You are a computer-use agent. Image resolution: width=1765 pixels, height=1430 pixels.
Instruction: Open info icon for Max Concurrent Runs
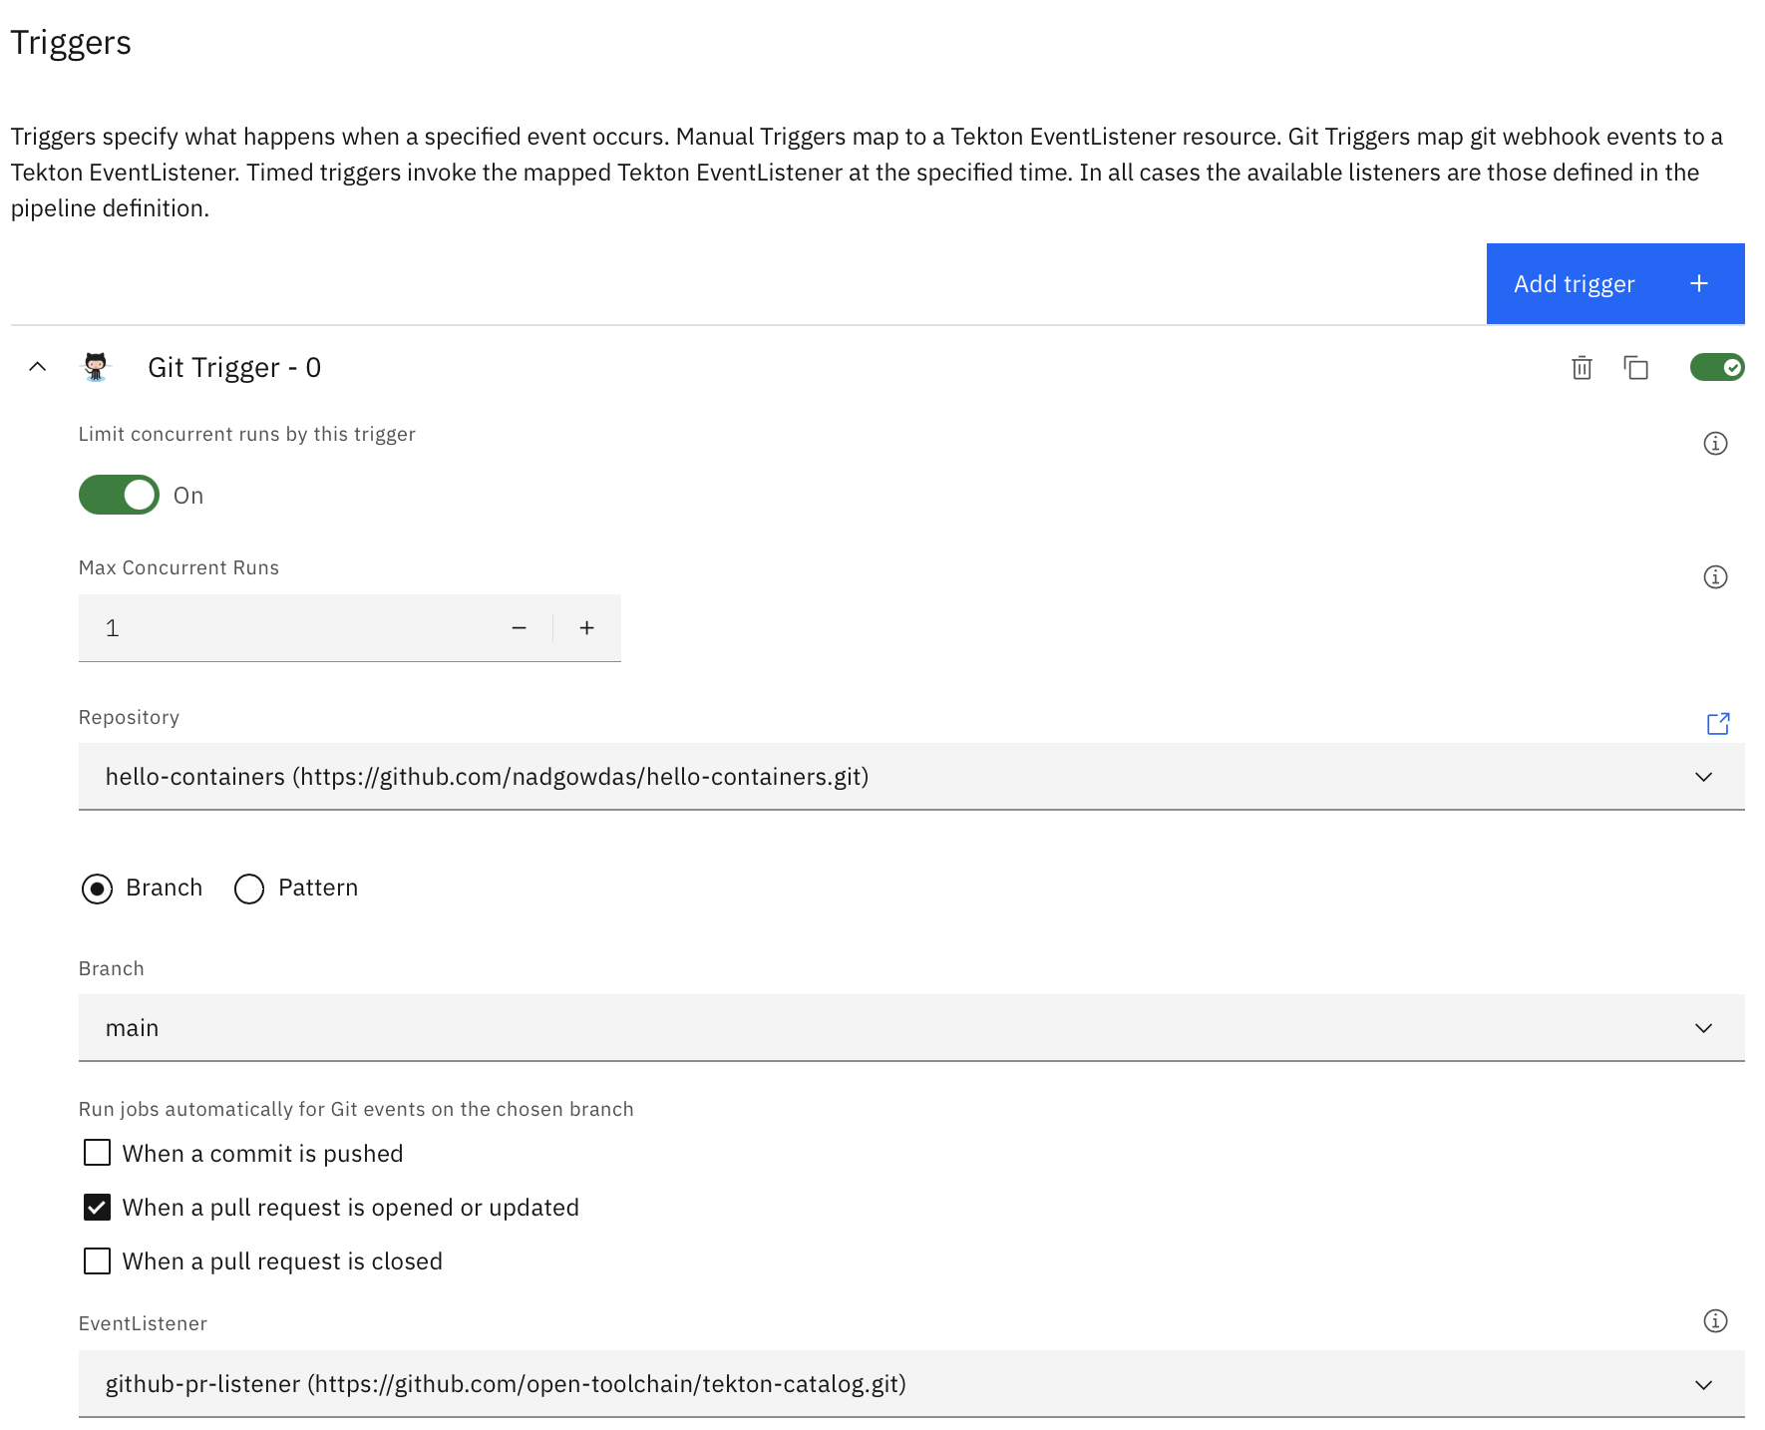[x=1715, y=577]
